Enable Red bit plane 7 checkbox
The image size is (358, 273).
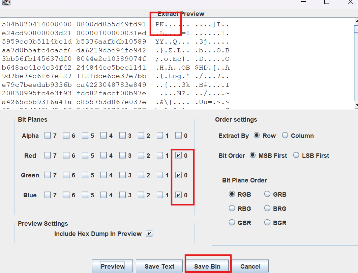point(48,156)
